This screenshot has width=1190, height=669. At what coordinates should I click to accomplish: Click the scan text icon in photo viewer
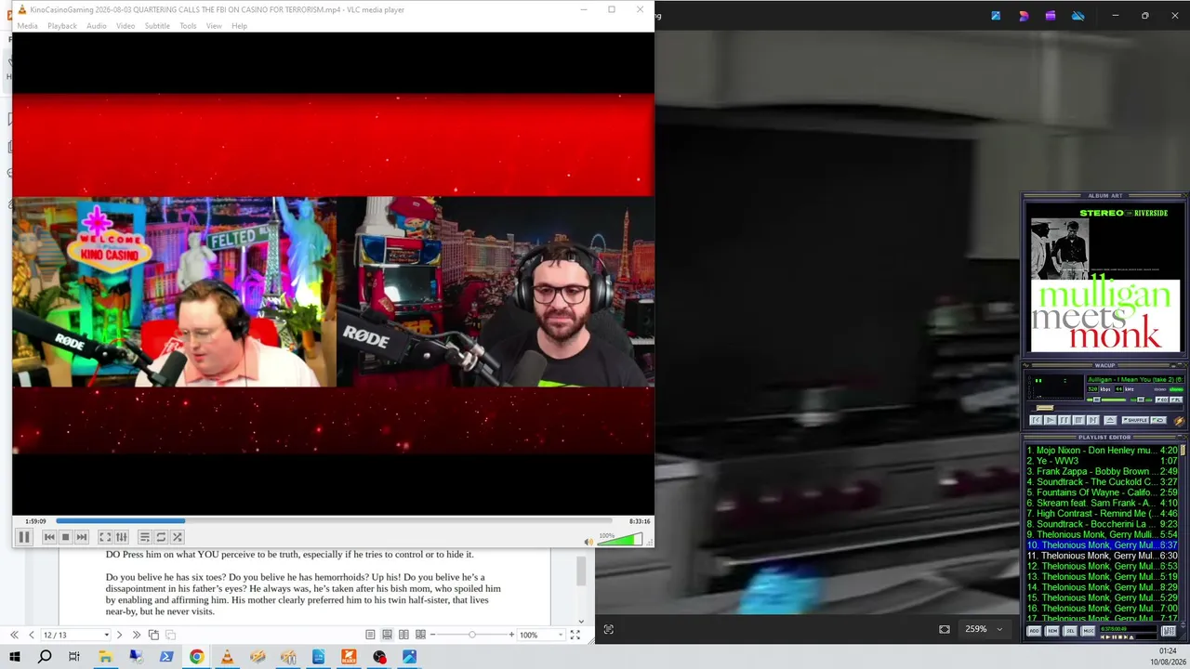click(608, 629)
